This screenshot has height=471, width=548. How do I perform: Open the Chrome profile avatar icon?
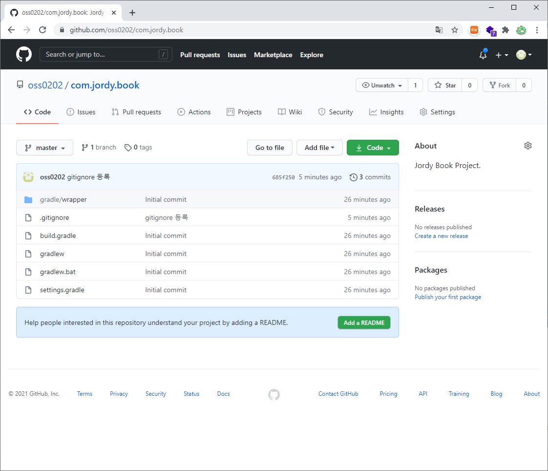click(521, 30)
